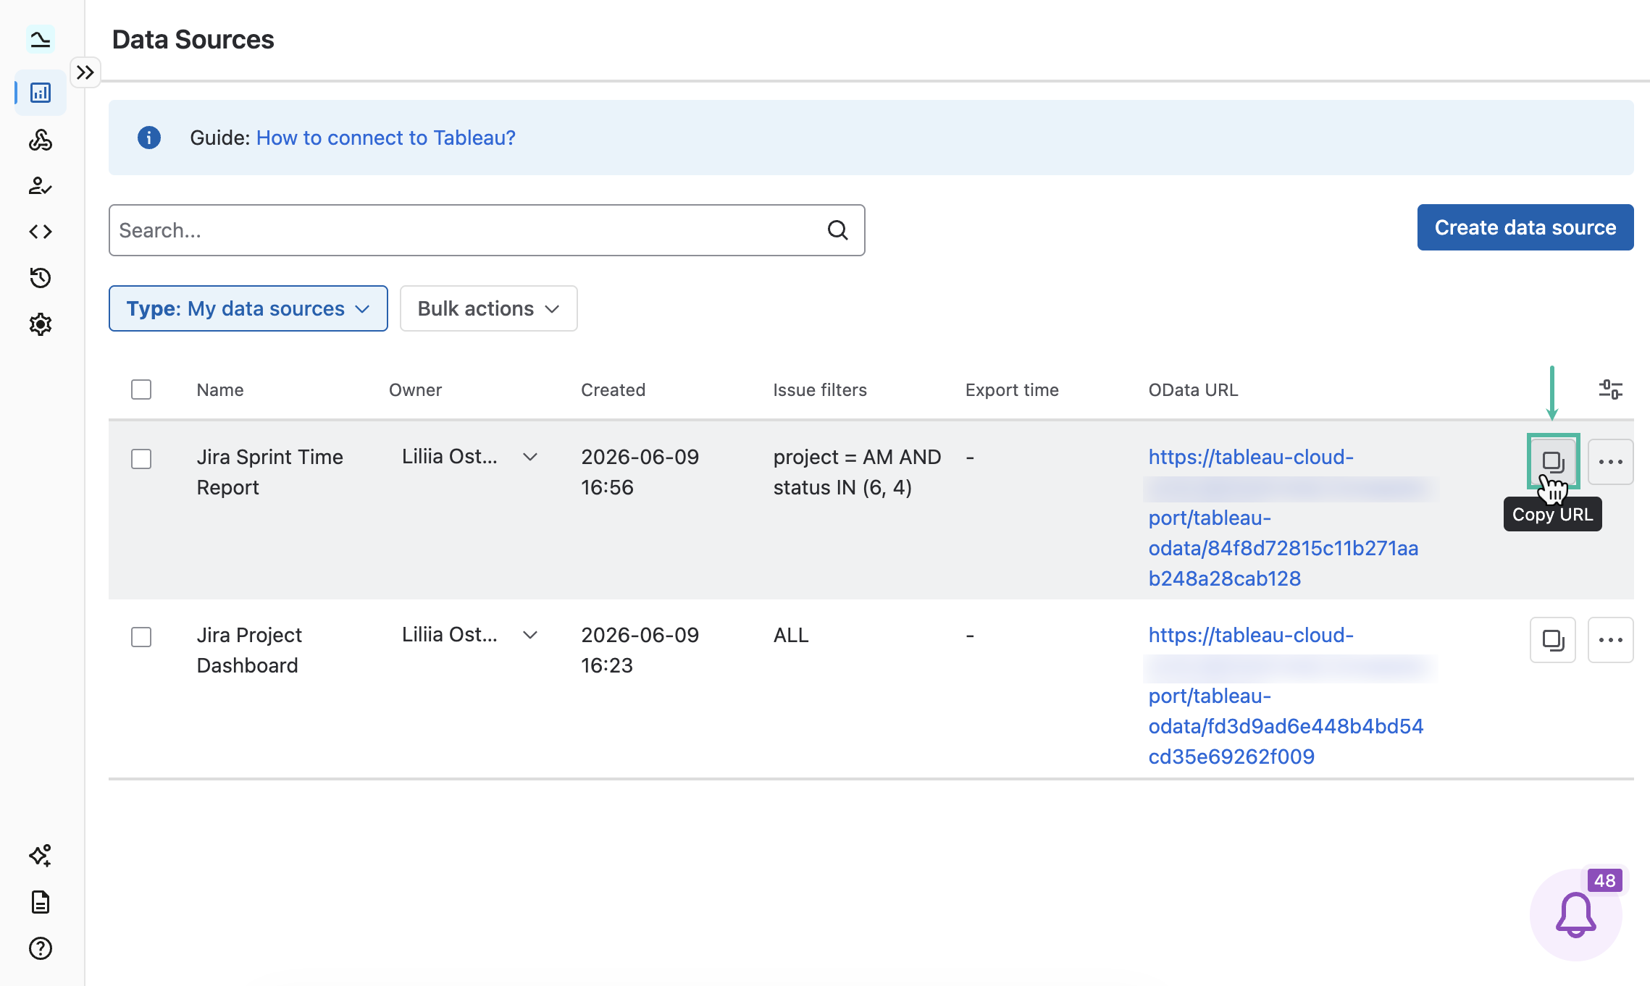Open the user permissions icon in sidebar
1650x986 pixels.
point(41,186)
